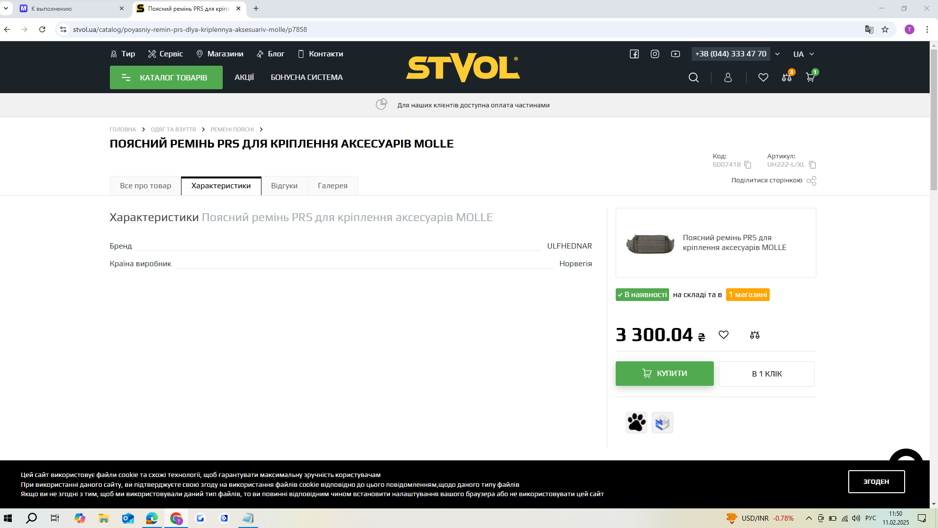Show hidden system tray icons
Screen dimensions: 938x528
[808, 518]
